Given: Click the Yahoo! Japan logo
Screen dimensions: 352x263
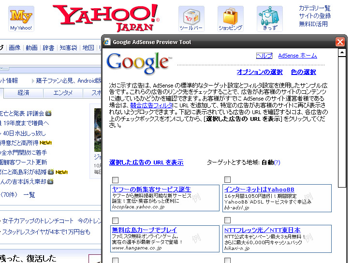Looking at the screenshot, I should coord(106,18).
